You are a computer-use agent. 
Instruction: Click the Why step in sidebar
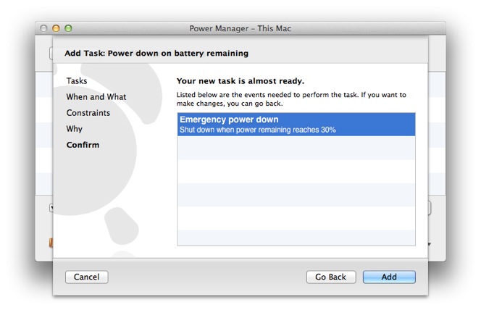coord(74,129)
